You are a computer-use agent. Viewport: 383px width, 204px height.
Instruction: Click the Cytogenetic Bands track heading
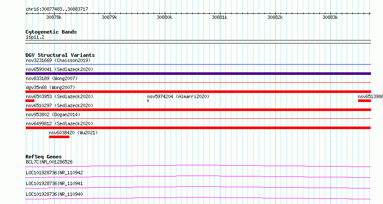51,32
